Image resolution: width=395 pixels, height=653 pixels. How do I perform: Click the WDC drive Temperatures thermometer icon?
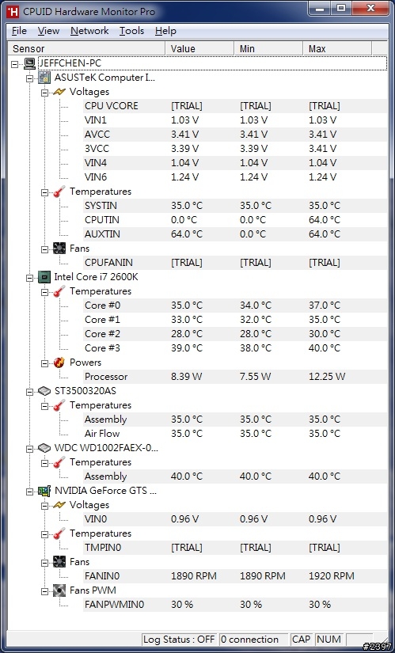coord(59,462)
